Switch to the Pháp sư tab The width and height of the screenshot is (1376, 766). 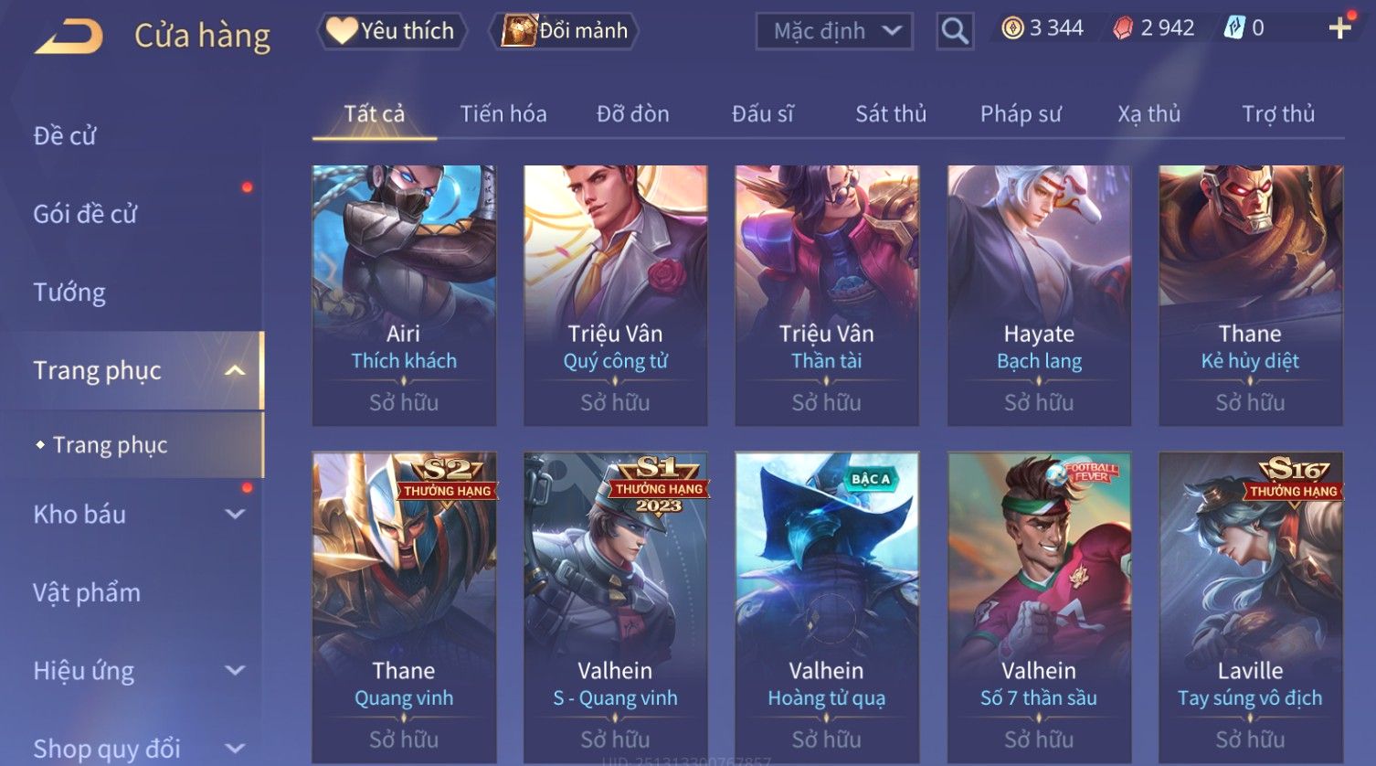pos(1021,113)
